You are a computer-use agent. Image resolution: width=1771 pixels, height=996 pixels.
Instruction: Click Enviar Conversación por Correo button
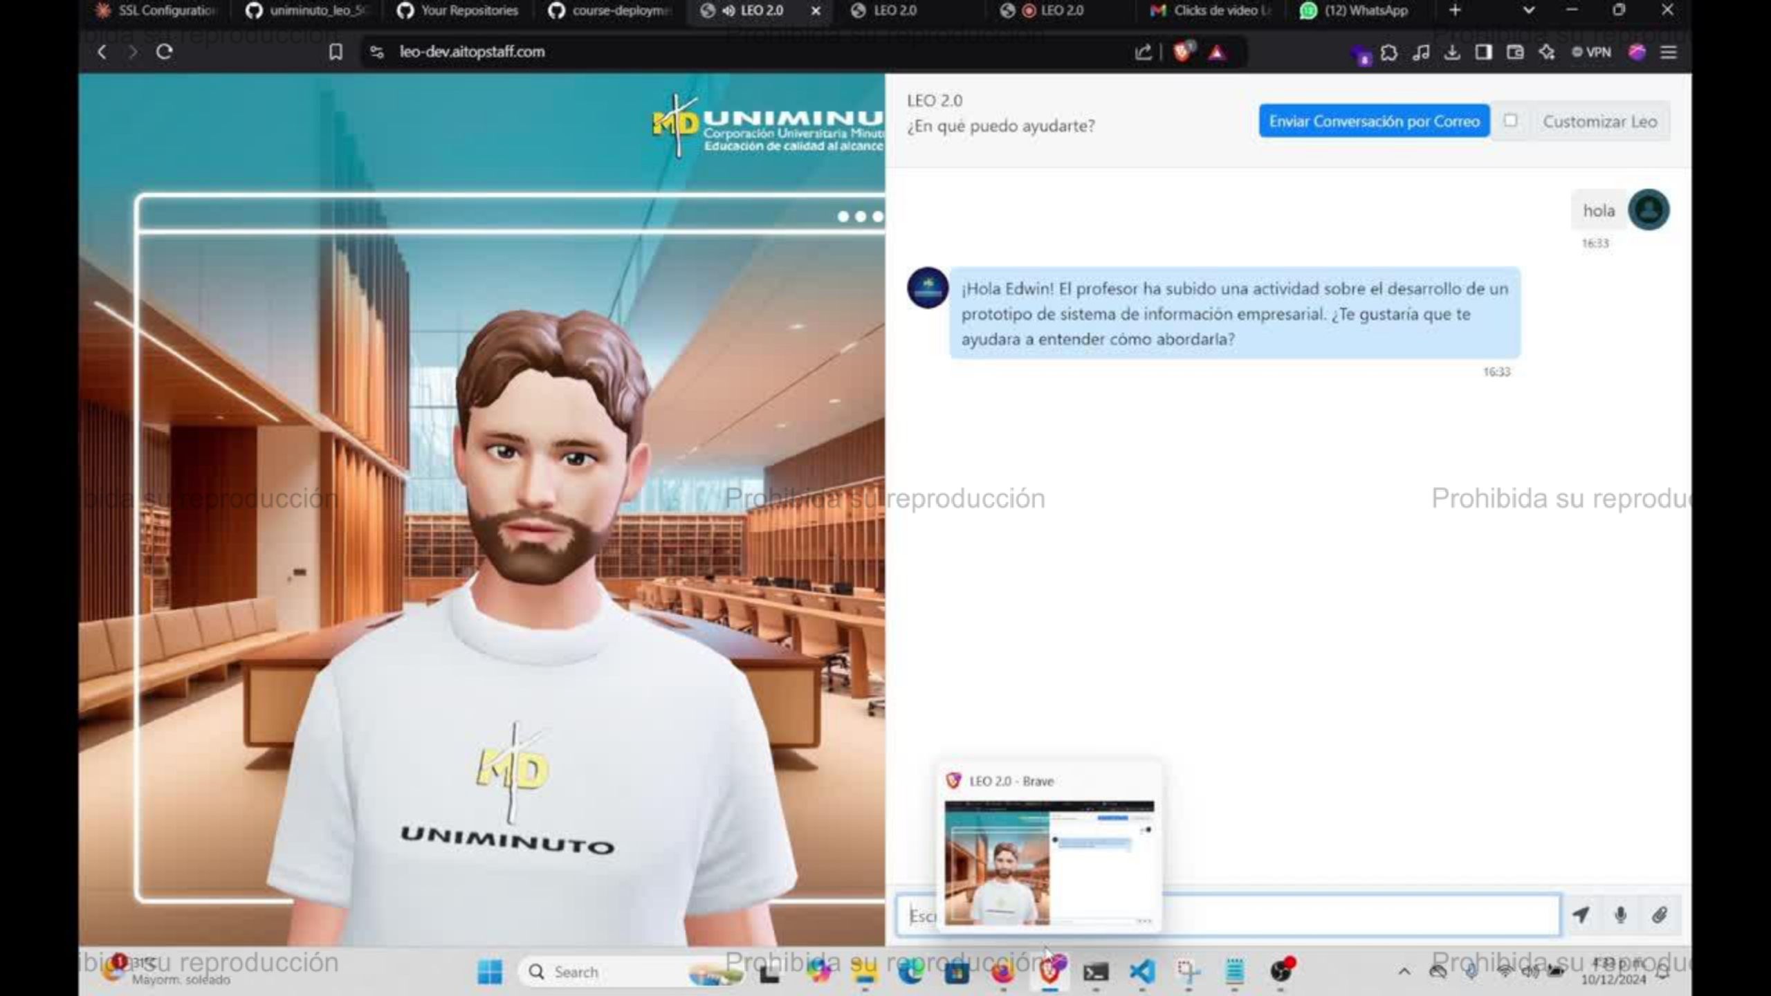1374,121
